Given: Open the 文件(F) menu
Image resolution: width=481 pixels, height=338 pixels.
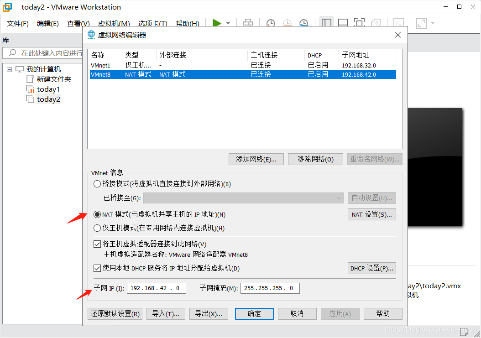Looking at the screenshot, I should tap(17, 24).
